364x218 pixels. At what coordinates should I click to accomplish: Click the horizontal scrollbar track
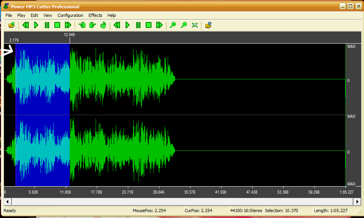point(183,202)
